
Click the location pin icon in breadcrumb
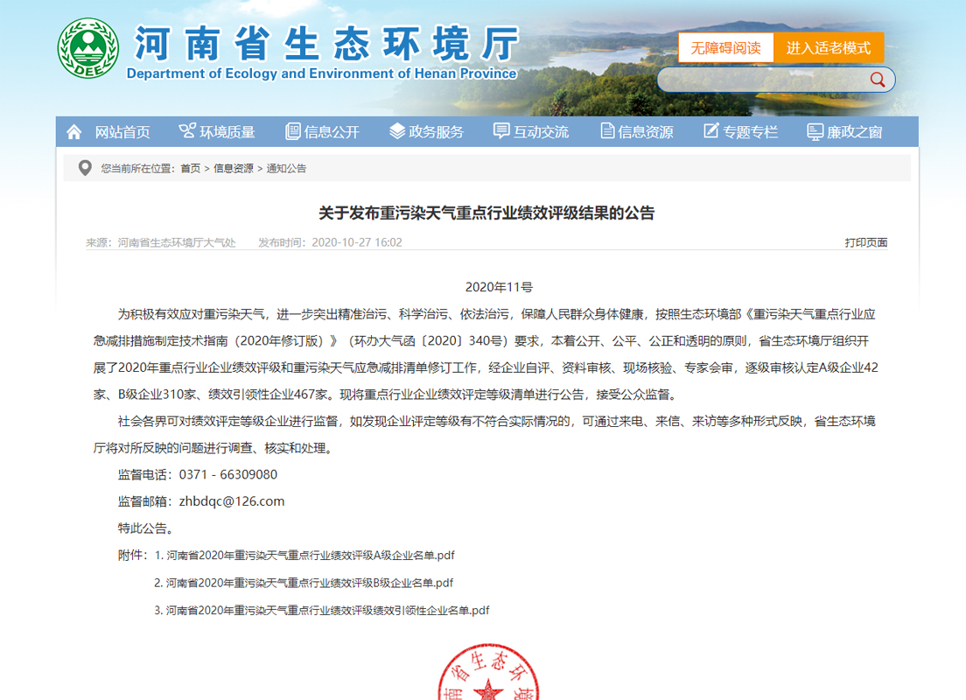(x=85, y=168)
